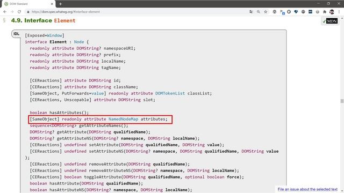Click the localName attribute name

click(112, 61)
